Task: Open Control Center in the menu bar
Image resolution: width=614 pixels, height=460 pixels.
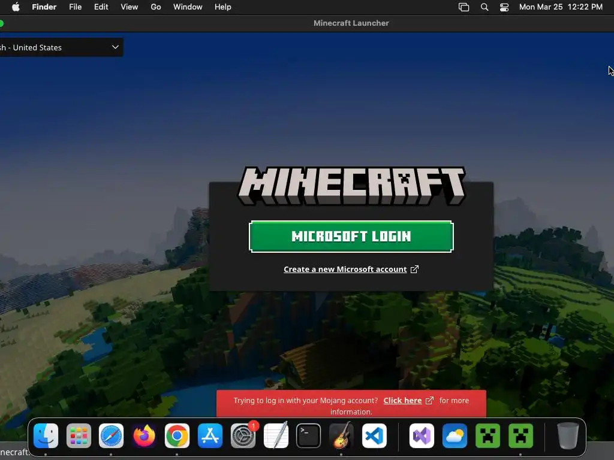Action: tap(504, 7)
